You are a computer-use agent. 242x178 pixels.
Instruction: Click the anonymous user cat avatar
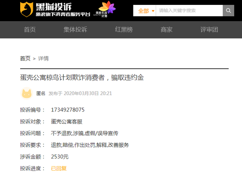pos(27,93)
